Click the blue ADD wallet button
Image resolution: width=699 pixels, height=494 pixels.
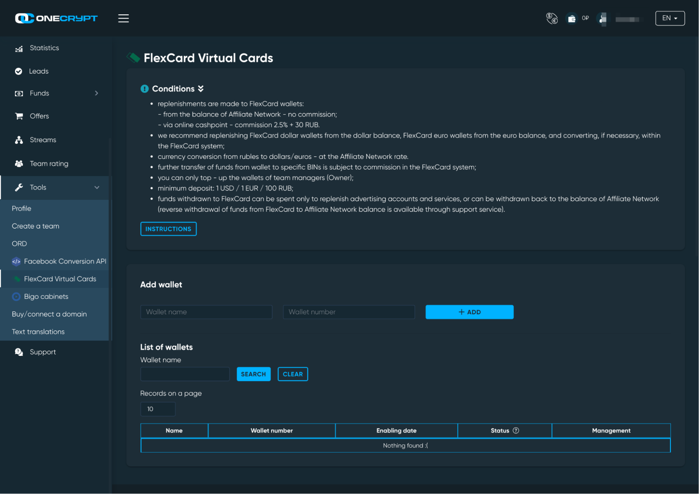click(469, 312)
